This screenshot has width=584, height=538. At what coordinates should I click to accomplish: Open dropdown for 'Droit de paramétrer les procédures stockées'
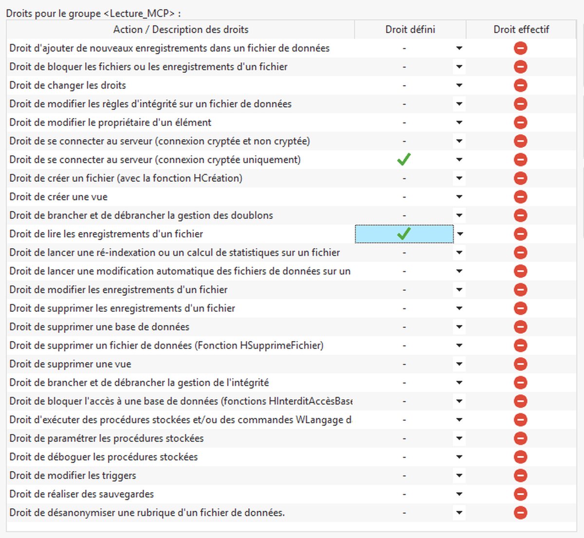[x=459, y=438]
